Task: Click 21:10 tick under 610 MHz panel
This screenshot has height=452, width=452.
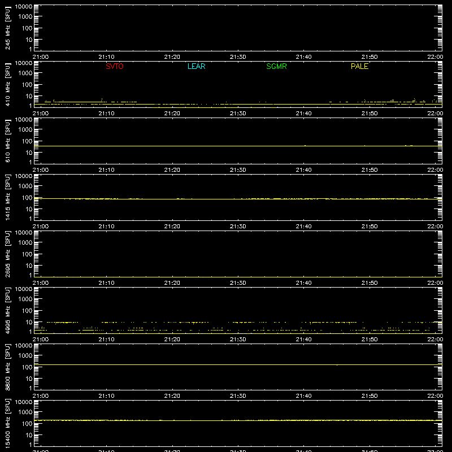Action: click(106, 170)
